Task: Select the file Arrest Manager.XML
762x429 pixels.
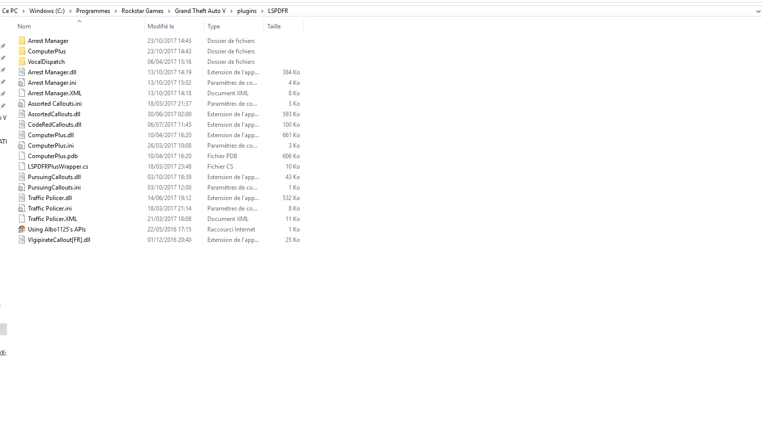Action: (55, 93)
